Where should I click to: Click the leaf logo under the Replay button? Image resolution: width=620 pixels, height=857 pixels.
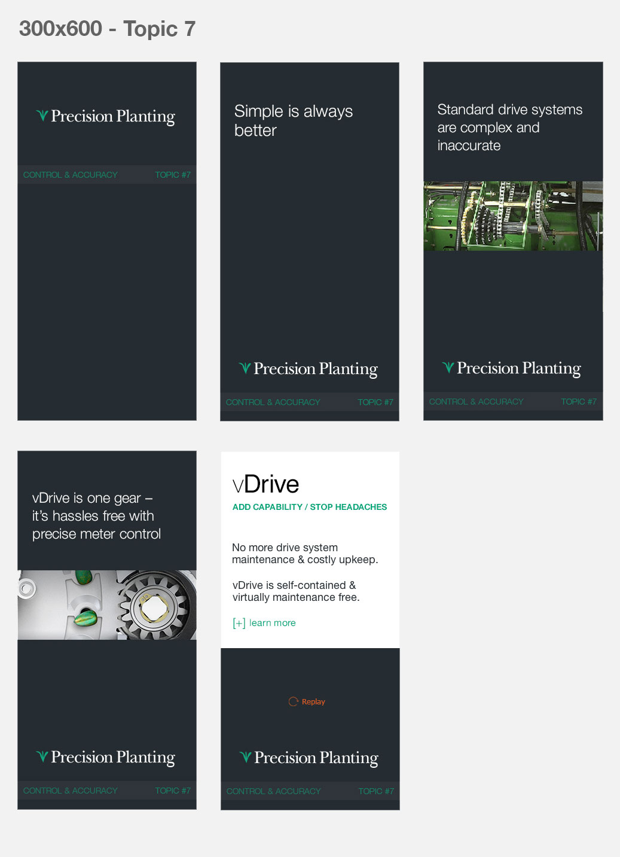click(x=245, y=757)
